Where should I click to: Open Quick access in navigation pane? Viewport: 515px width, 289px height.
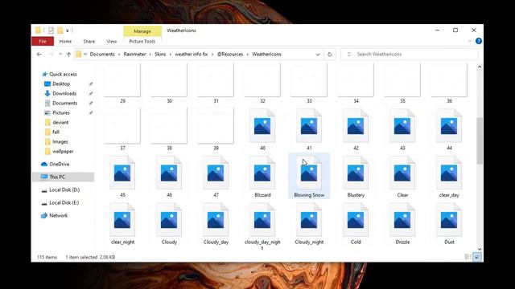click(60, 75)
